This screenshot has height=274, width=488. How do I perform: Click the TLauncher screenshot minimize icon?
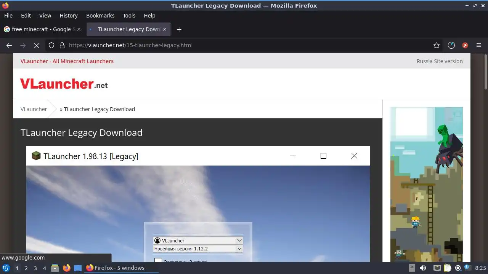point(292,156)
